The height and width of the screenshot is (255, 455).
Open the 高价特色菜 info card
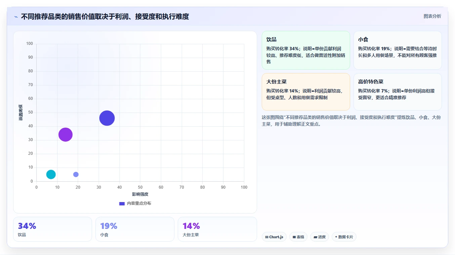398,92
